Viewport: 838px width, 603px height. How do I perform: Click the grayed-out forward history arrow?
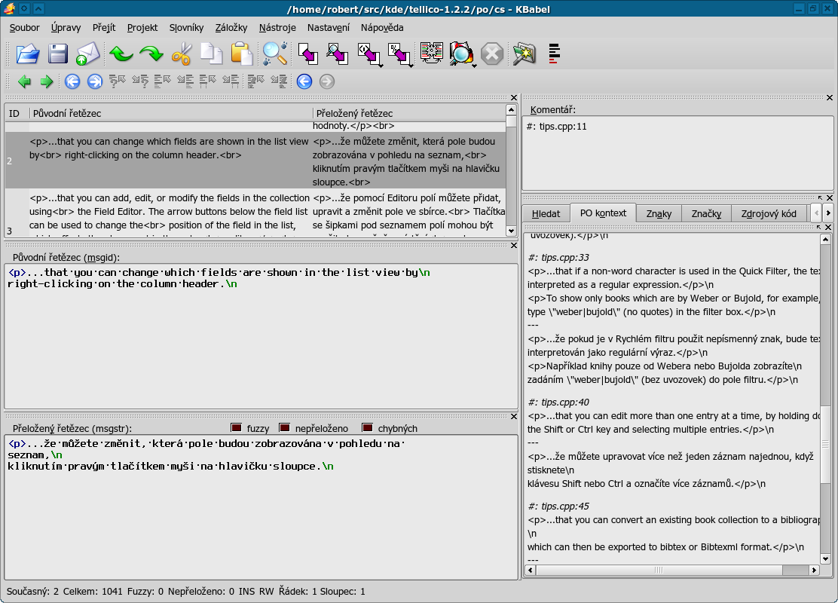[326, 81]
